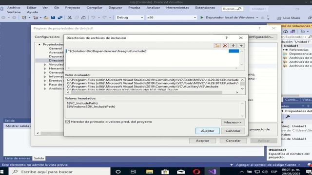Click the Visual Studio taskbar icon
Image resolution: width=312 pixels, height=175 pixels.
tap(212, 172)
